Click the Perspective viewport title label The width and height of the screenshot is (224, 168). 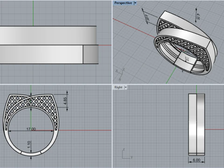click(123, 3)
